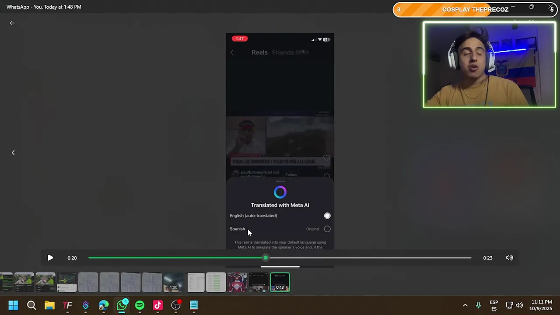The image size is (560, 315).
Task: Seek to the unplayed part of the progress bar
Action: [x=370, y=258]
